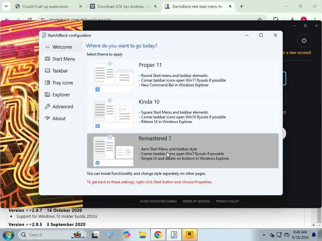Close the Couldn't set up supervision tab
The image size is (322, 241).
pyautogui.click(x=80, y=7)
